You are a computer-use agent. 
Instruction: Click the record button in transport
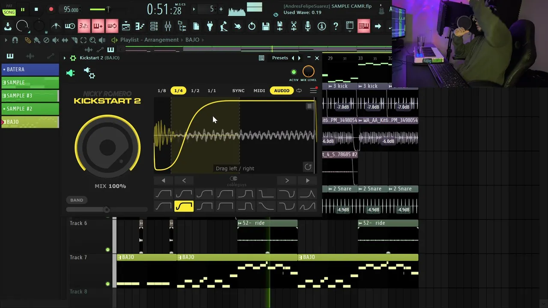(51, 9)
